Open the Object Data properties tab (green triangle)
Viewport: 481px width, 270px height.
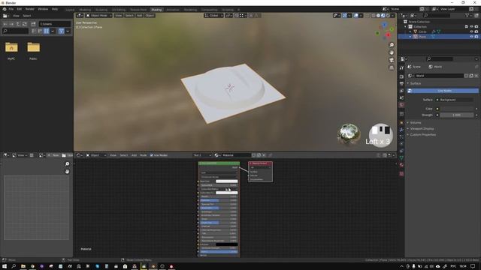click(x=401, y=158)
